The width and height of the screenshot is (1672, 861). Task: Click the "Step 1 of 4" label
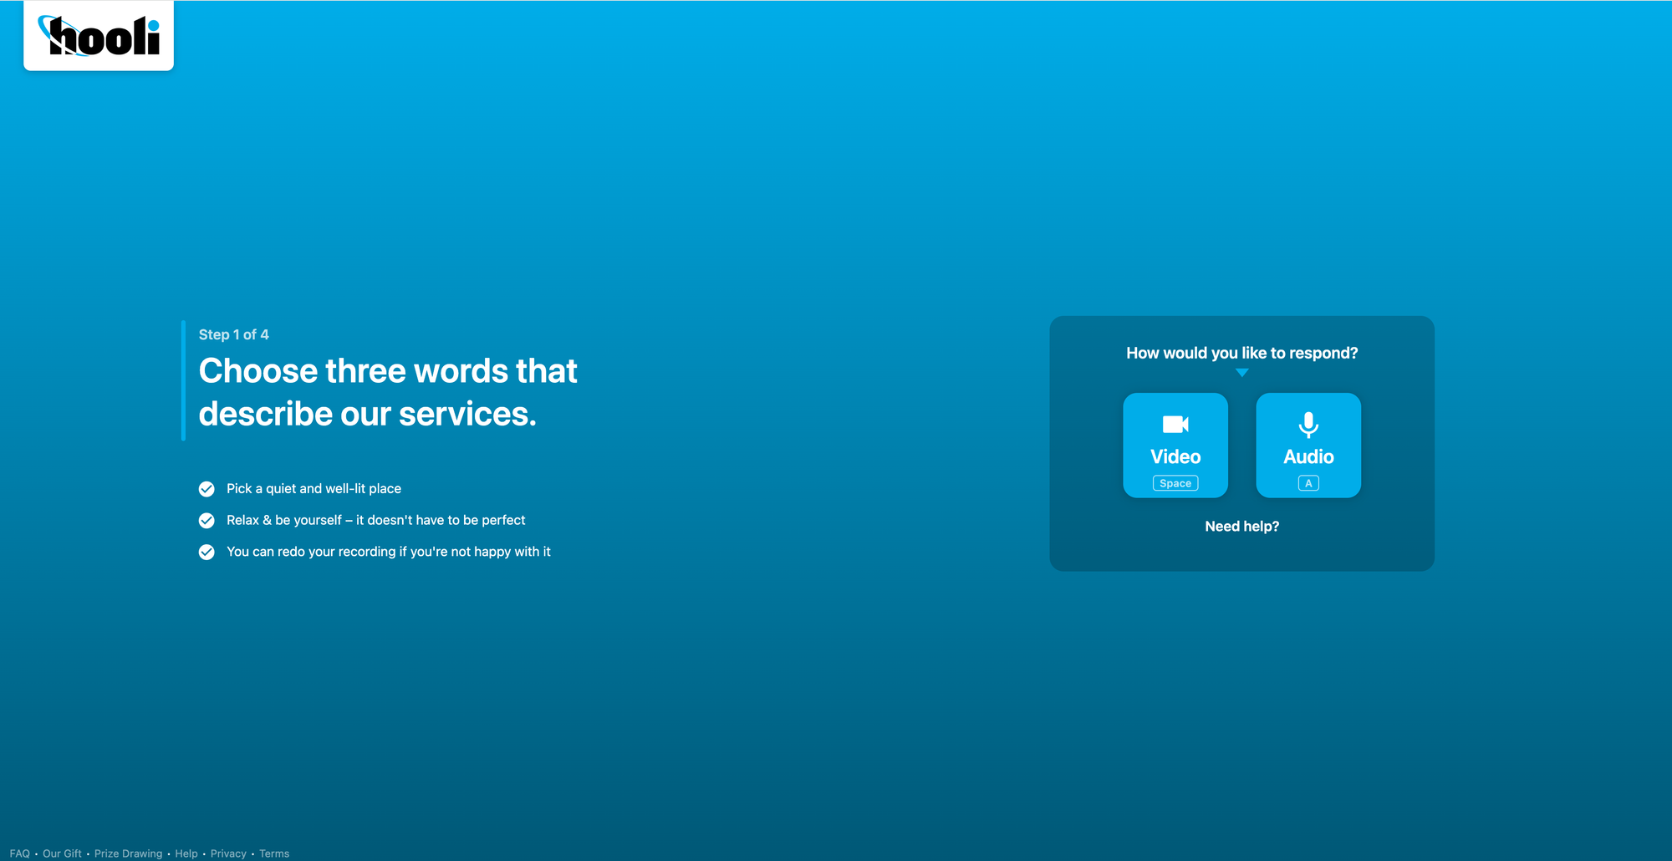[234, 334]
